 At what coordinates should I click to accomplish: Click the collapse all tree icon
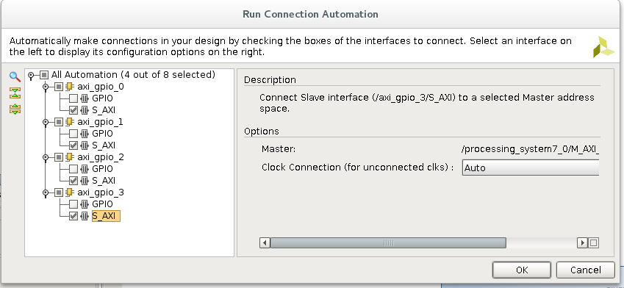[15, 93]
